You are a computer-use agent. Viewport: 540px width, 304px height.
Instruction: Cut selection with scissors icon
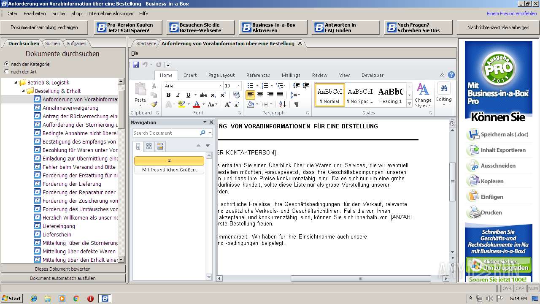click(x=154, y=86)
